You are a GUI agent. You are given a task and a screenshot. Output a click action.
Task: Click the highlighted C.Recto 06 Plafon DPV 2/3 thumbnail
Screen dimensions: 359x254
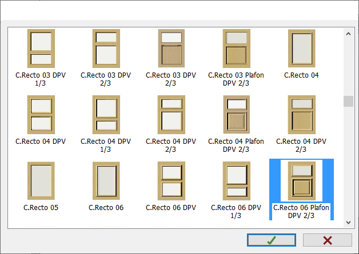301,181
